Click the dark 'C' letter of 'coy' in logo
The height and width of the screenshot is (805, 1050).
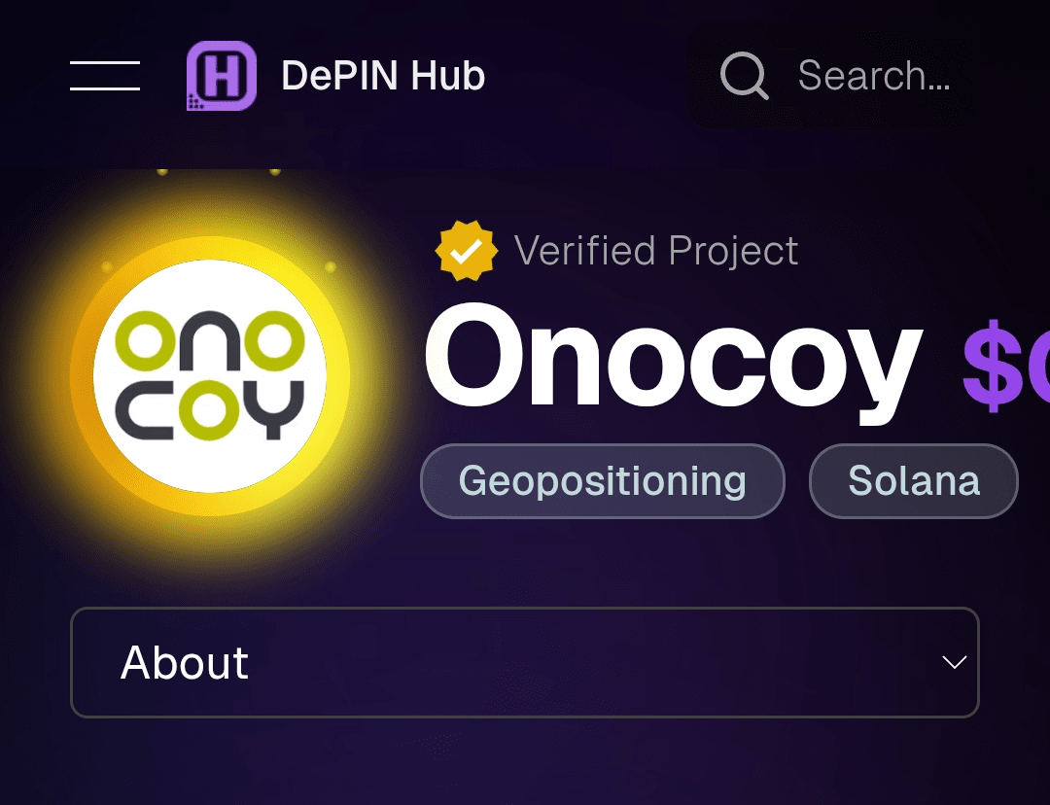[x=144, y=410]
